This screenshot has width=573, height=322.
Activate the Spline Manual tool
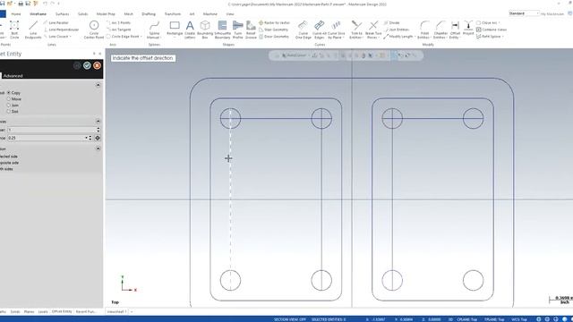154,30
